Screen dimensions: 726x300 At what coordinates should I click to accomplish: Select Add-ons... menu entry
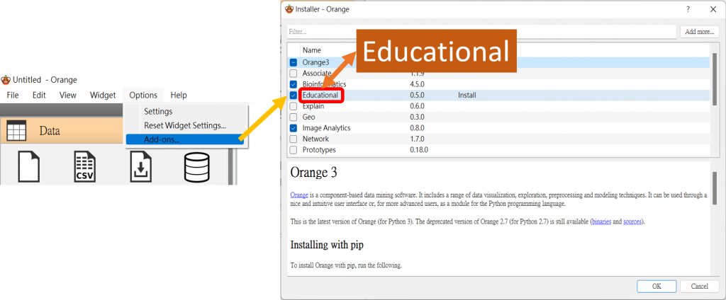click(185, 139)
